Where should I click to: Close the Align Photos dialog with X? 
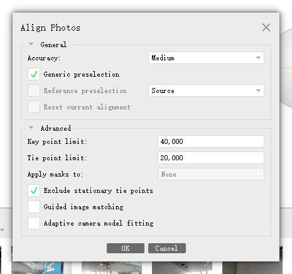coord(266,28)
